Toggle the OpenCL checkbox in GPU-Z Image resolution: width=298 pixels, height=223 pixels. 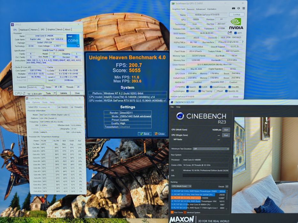point(187,87)
